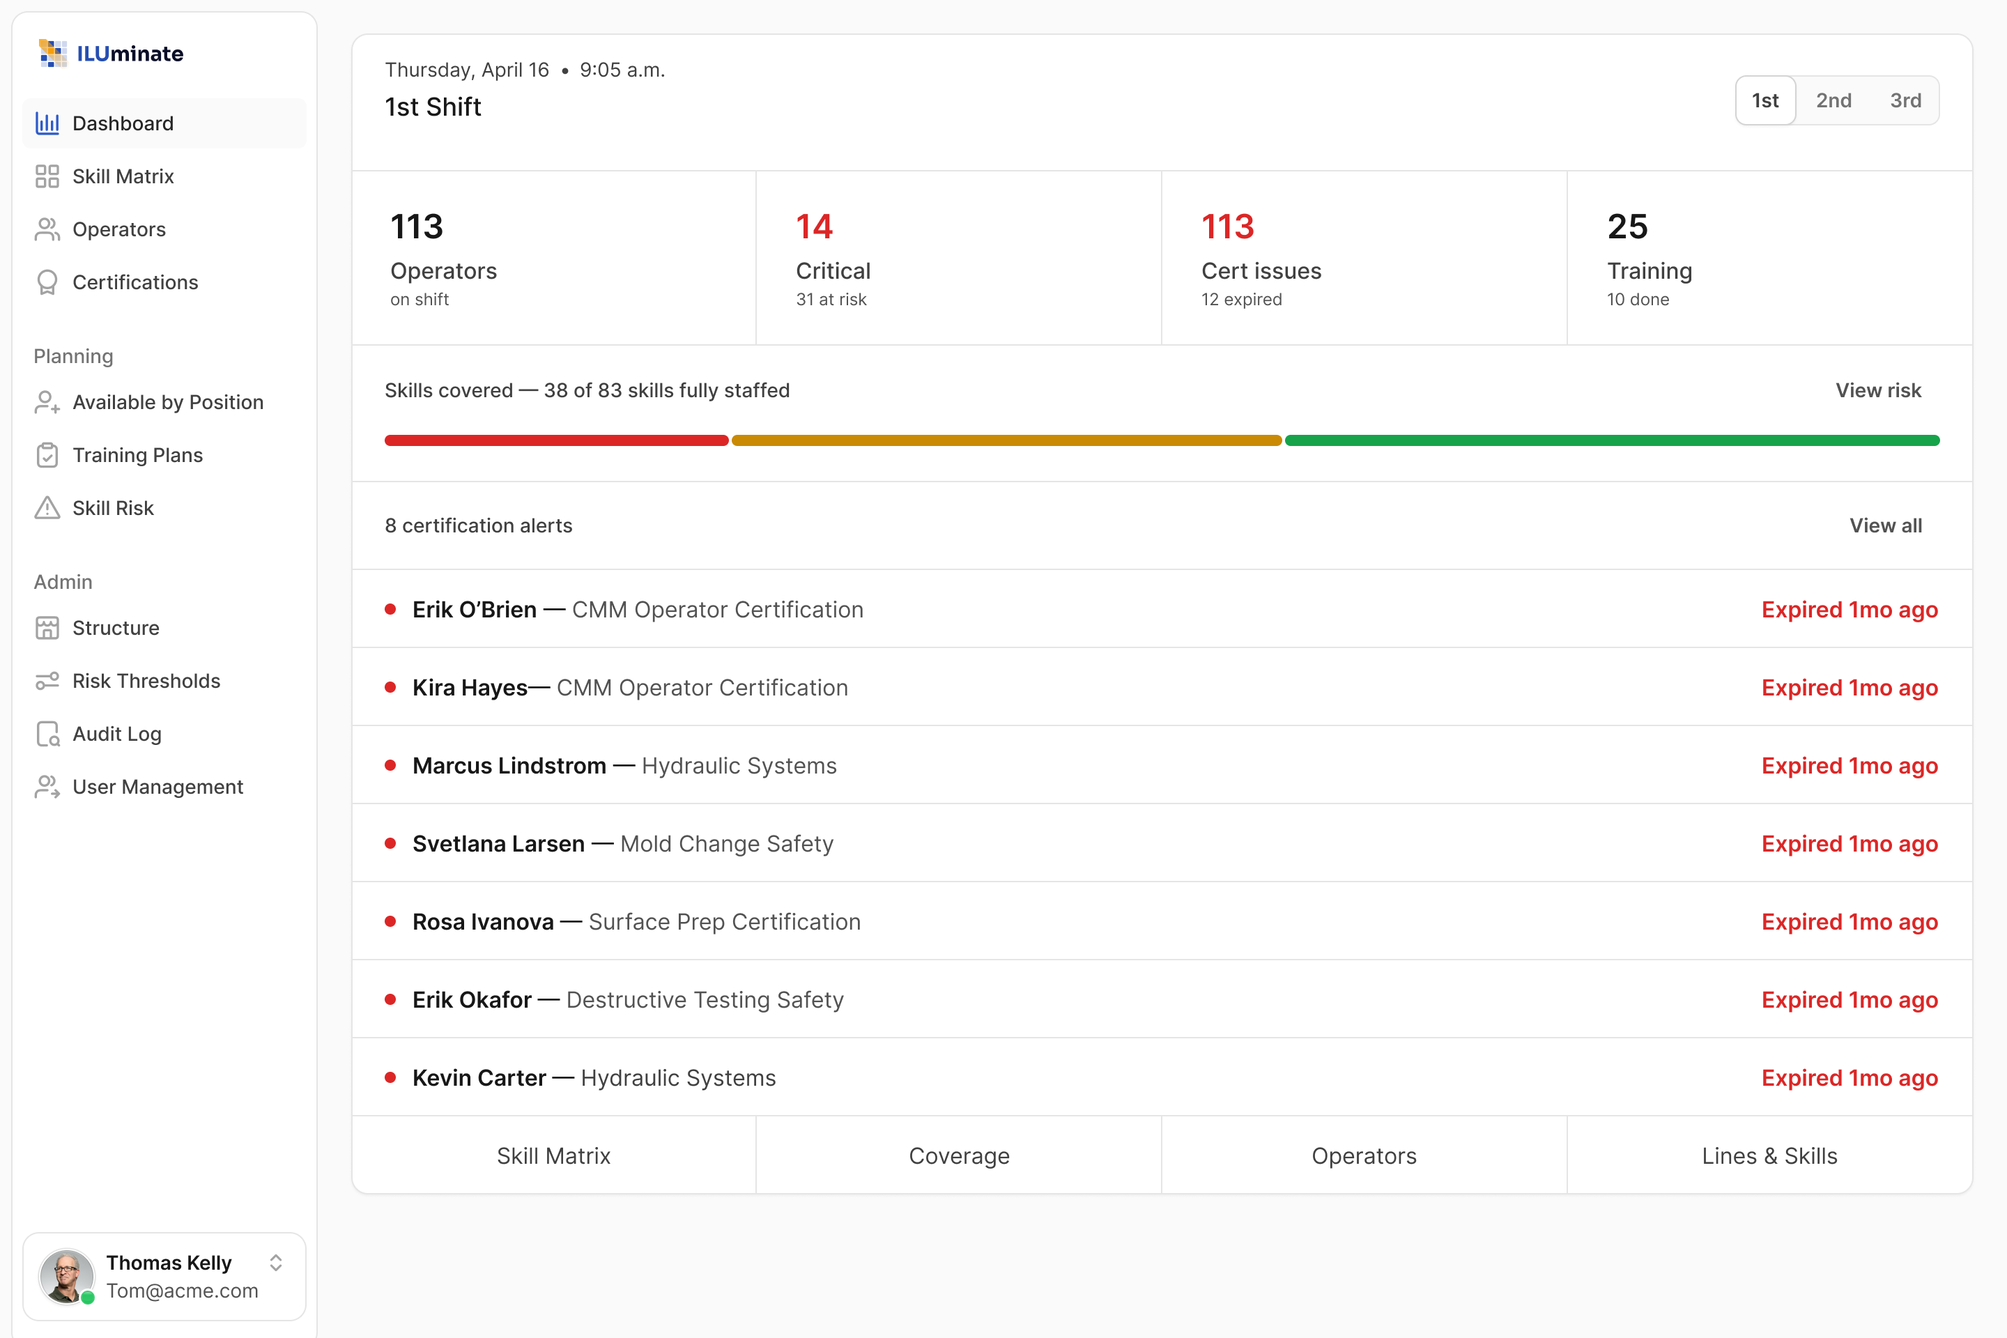Click Thomas Kelly's avatar photo
Viewport: 2007px width, 1338px height.
[x=67, y=1276]
